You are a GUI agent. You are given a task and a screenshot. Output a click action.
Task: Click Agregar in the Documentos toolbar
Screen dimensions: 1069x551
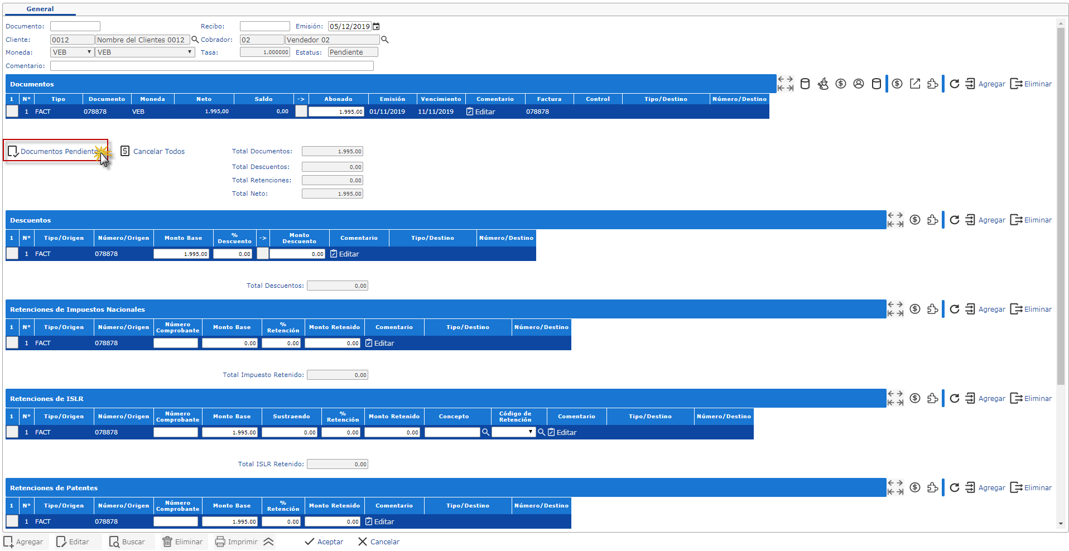[x=985, y=84]
